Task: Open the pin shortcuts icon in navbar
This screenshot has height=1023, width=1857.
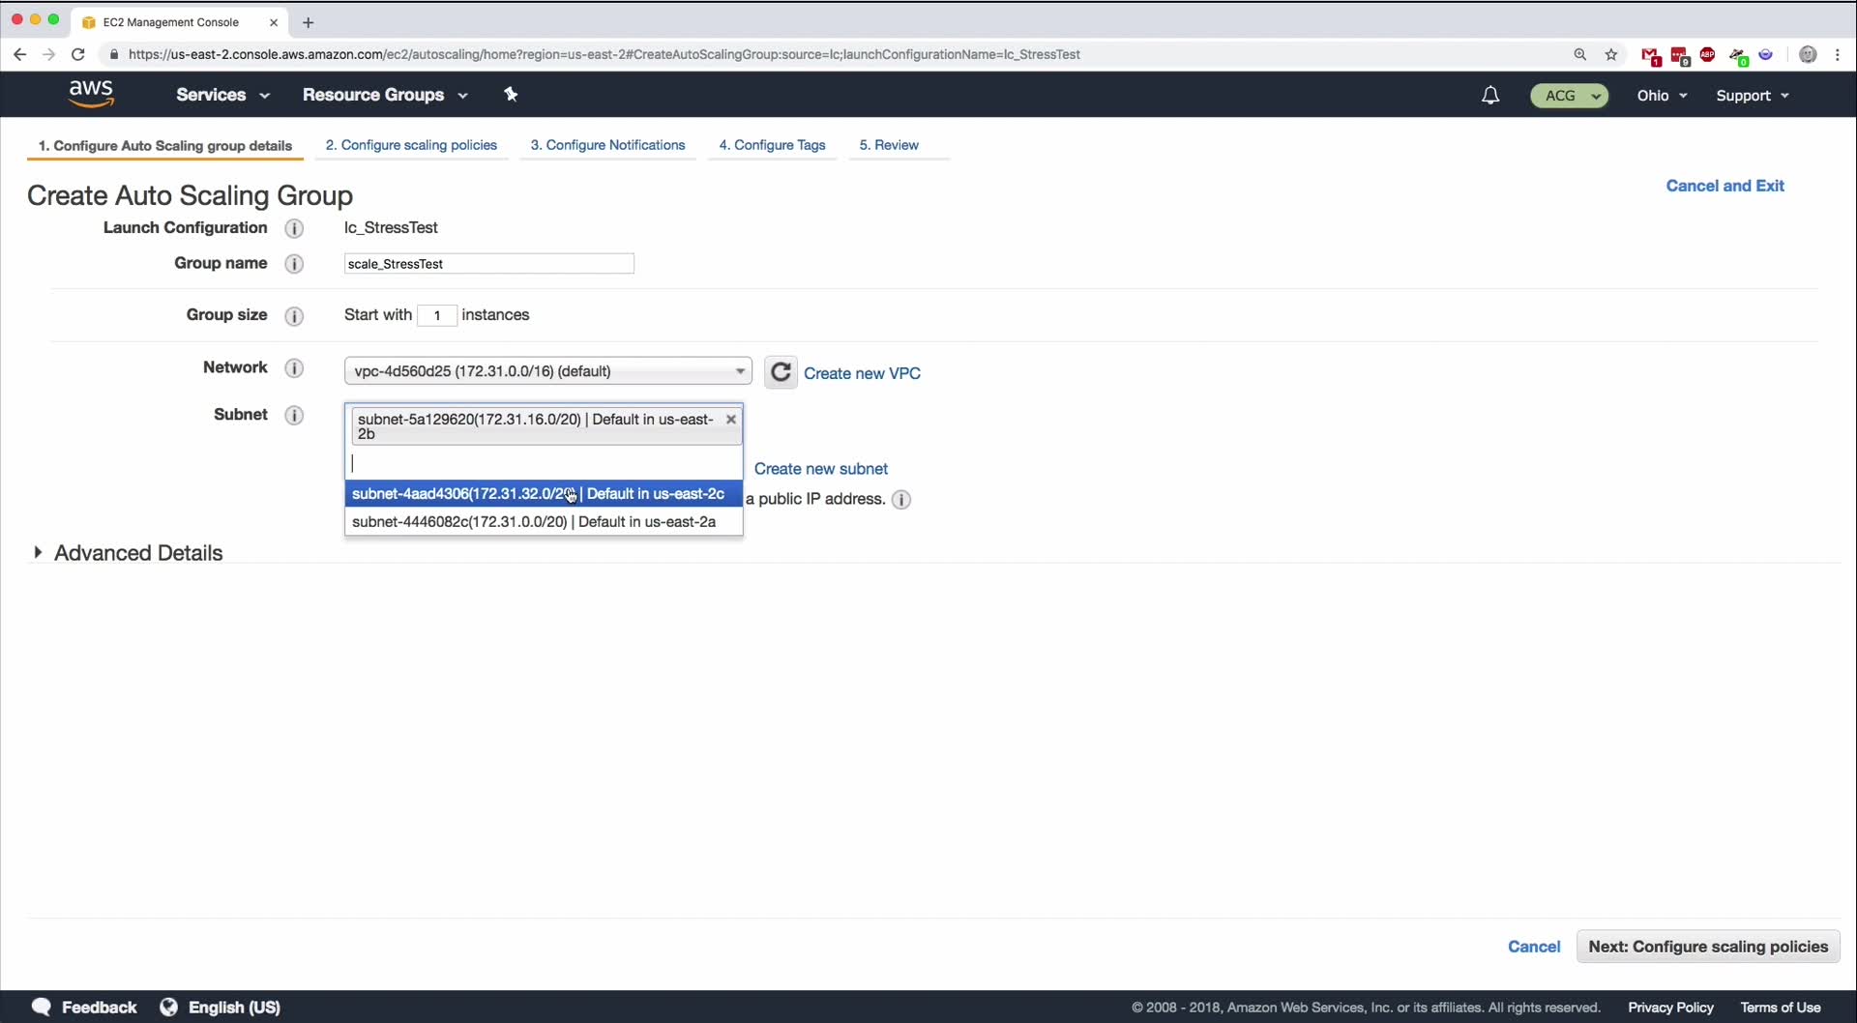Action: (512, 94)
